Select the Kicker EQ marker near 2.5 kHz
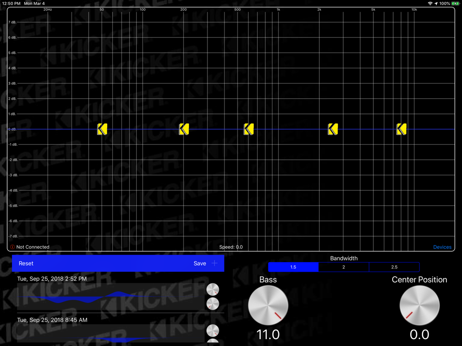This screenshot has height=346, width=462. [333, 129]
